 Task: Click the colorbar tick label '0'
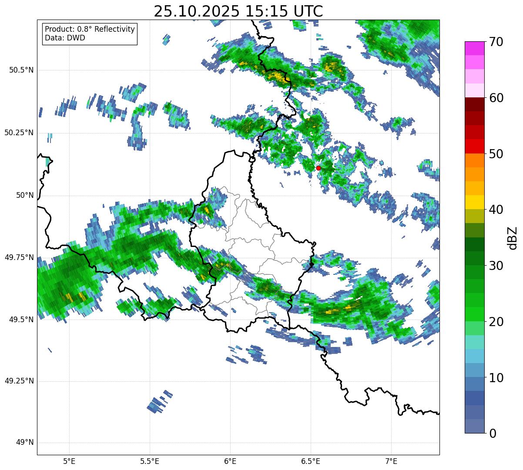(492, 433)
